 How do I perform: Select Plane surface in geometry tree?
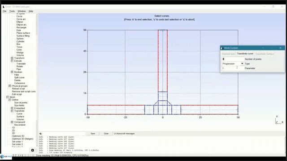coord(23,33)
